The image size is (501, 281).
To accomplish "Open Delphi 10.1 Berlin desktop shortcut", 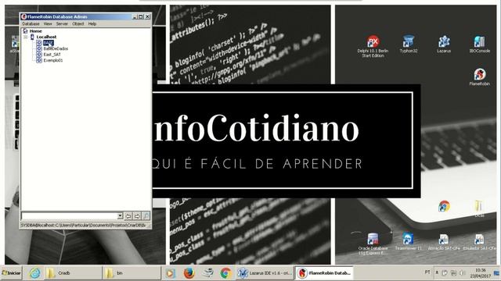I will [x=373, y=47].
